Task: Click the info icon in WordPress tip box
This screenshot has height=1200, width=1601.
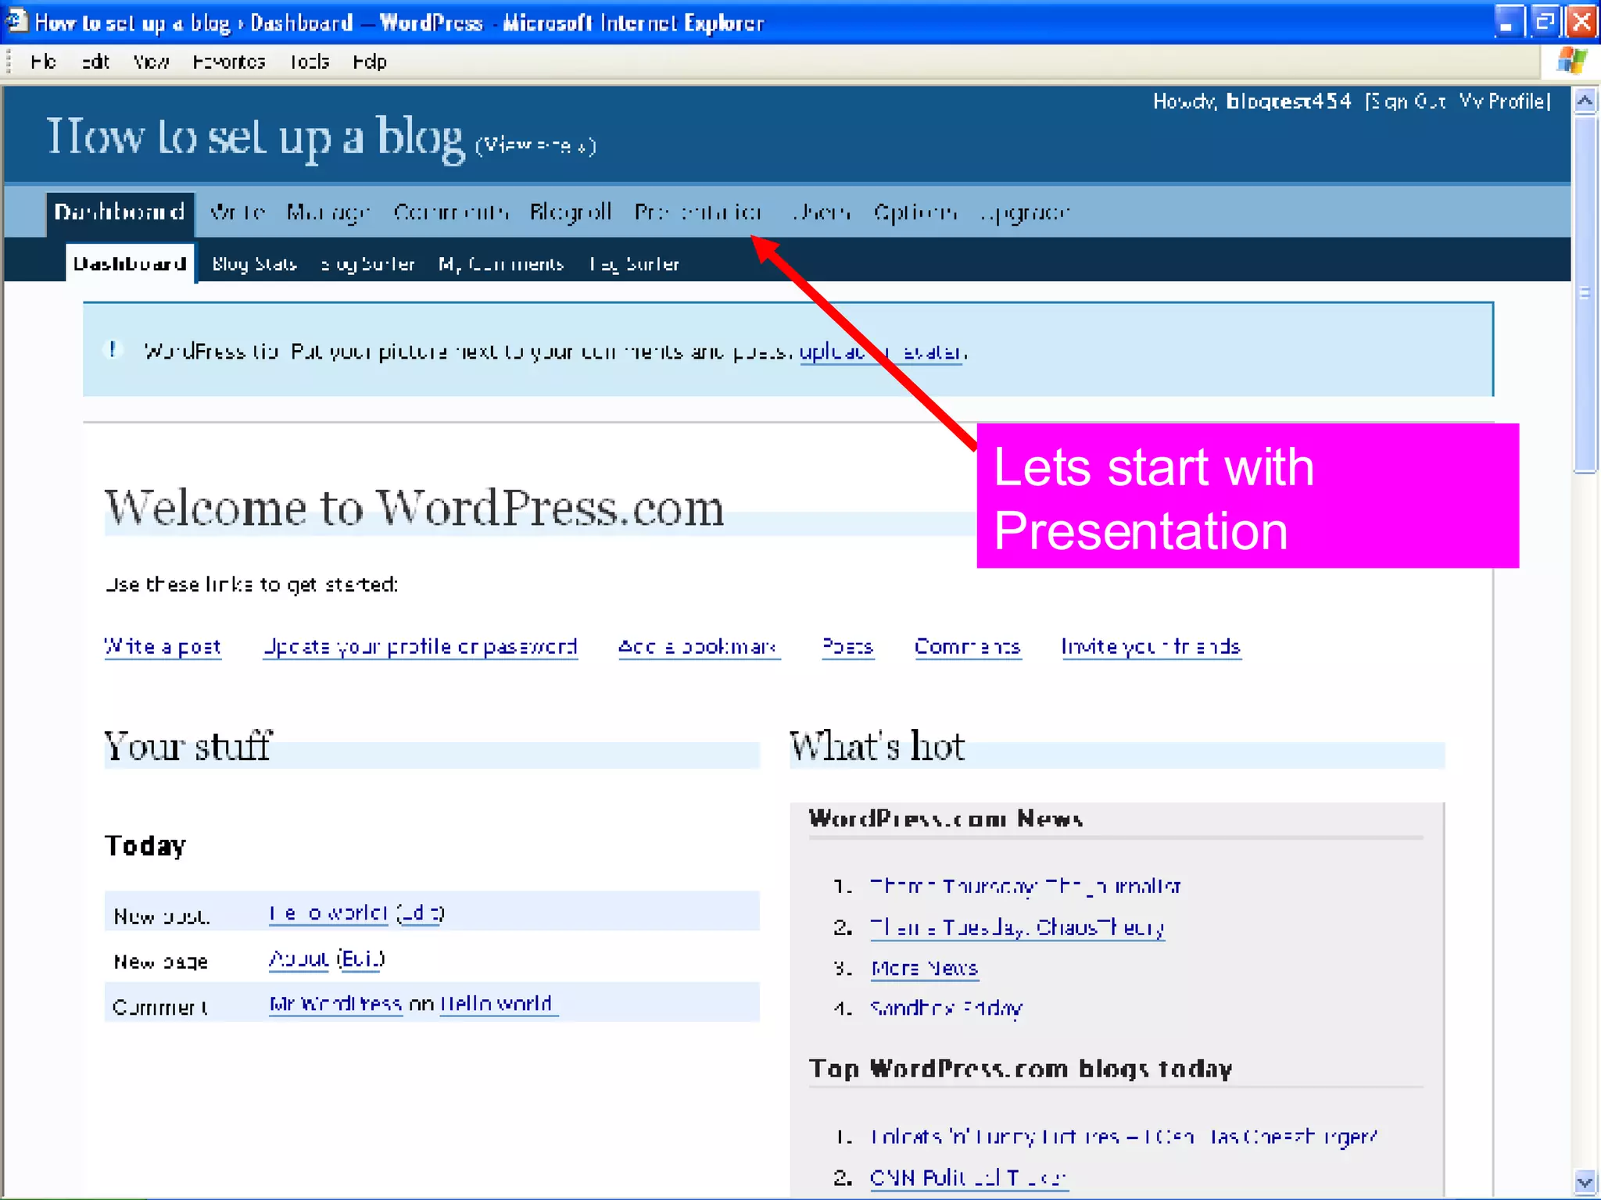Action: pos(113,350)
